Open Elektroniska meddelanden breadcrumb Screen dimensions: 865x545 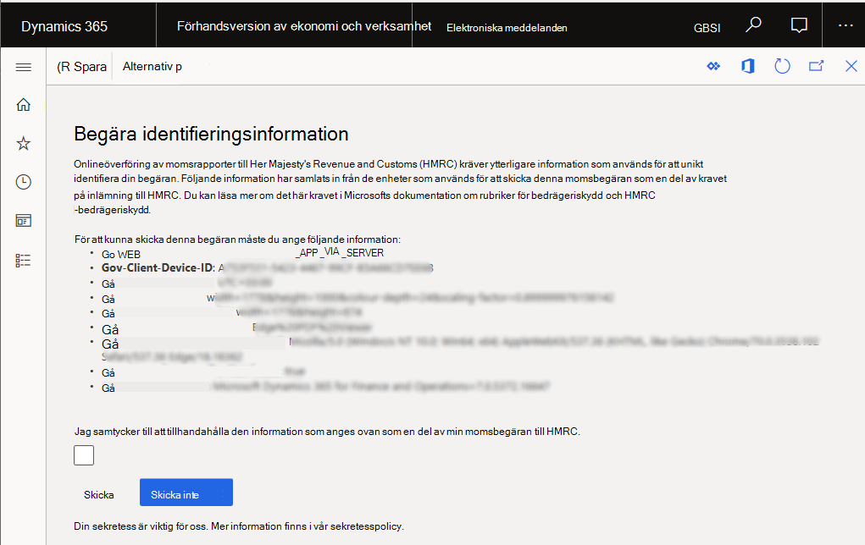tap(507, 28)
